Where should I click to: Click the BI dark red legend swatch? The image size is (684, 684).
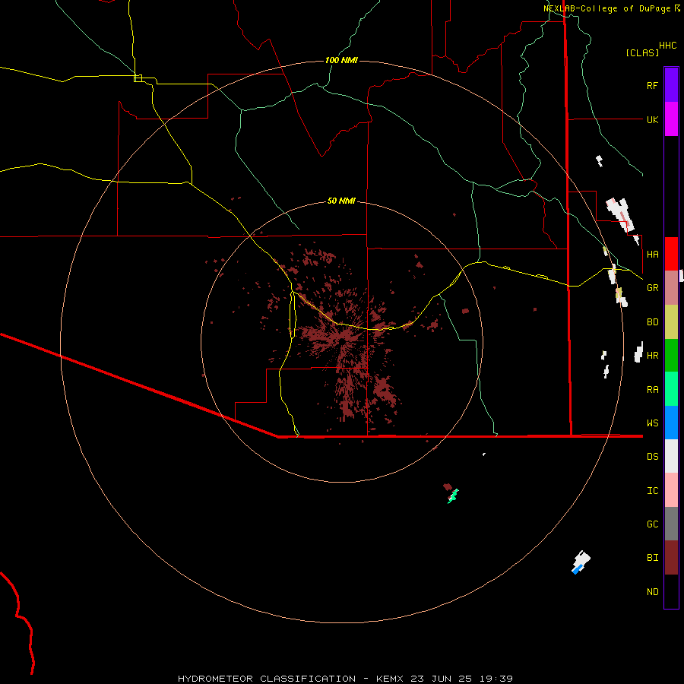click(671, 558)
